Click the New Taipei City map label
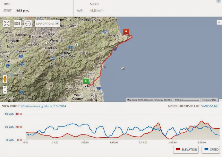This screenshot has width=222, height=157. [67, 55]
